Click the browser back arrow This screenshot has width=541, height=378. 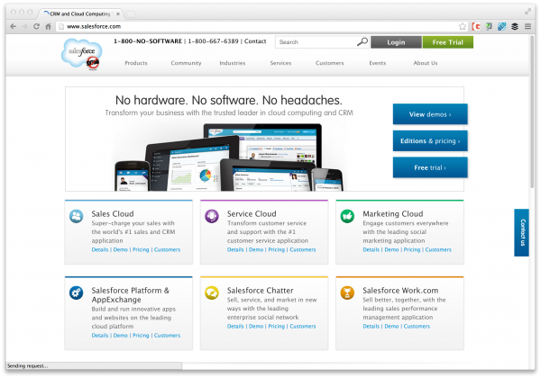[14, 26]
